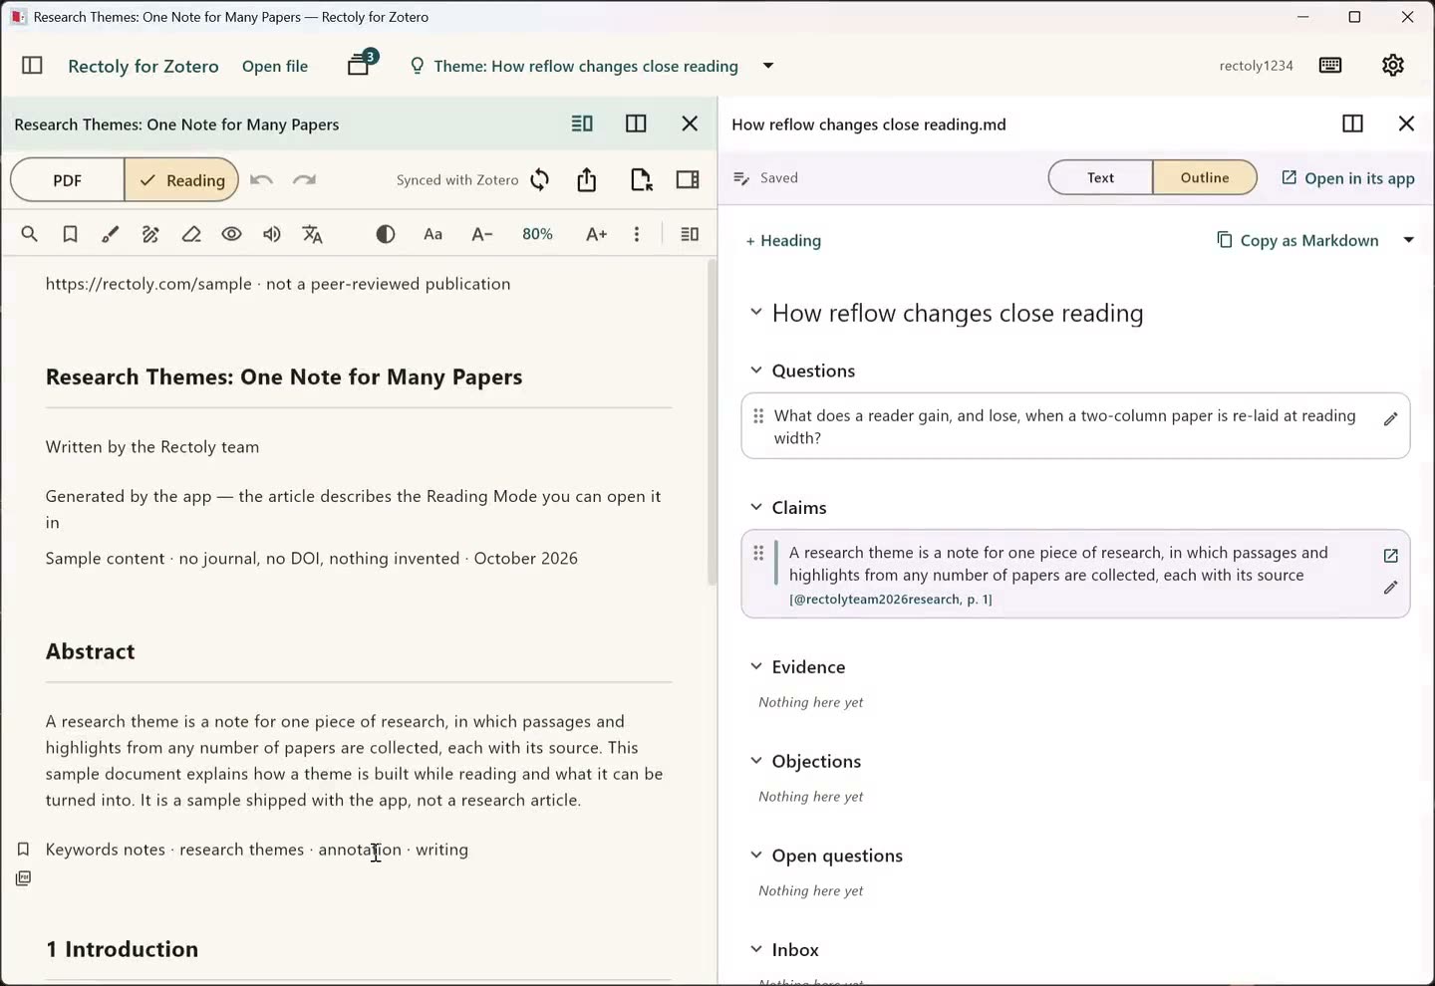Switch to PDF view mode
This screenshot has width=1435, height=986.
pyautogui.click(x=68, y=180)
